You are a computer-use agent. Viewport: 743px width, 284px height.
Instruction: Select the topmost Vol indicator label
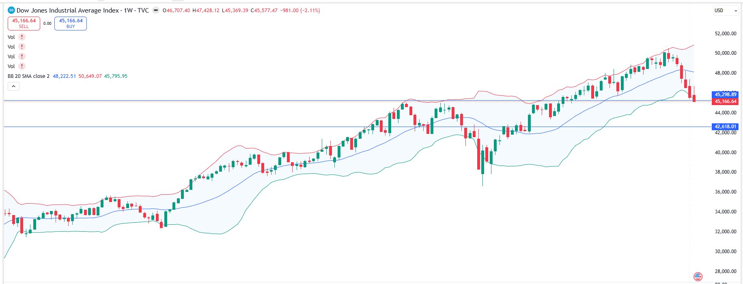click(x=11, y=37)
